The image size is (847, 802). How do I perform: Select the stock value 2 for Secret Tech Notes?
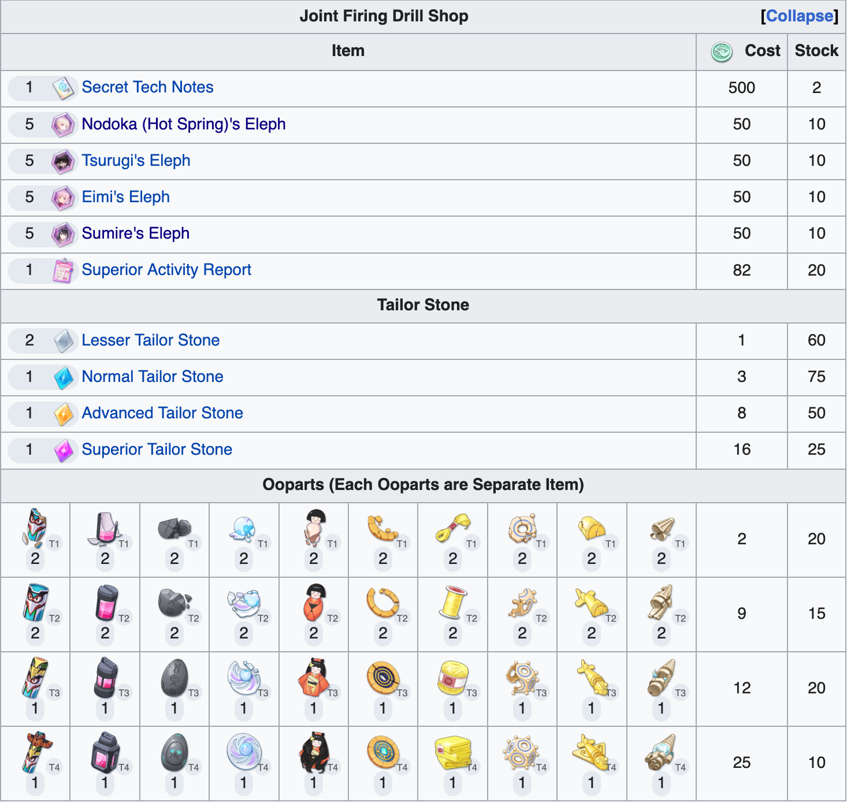816,88
